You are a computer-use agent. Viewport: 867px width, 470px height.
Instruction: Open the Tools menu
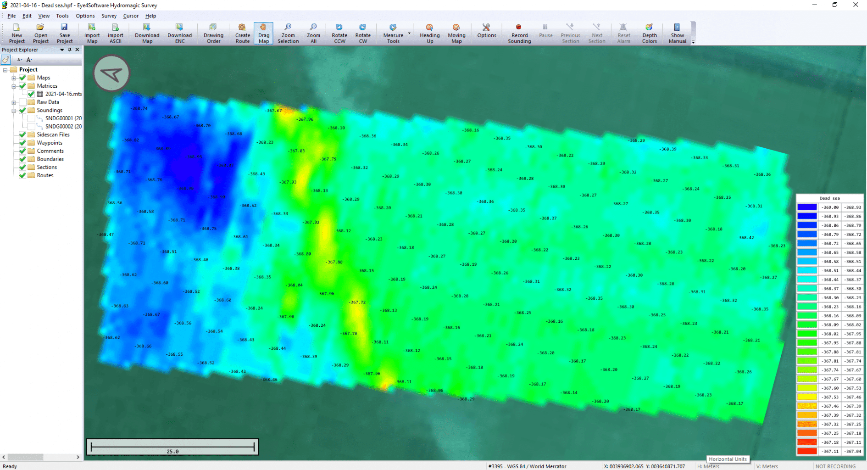coord(62,16)
